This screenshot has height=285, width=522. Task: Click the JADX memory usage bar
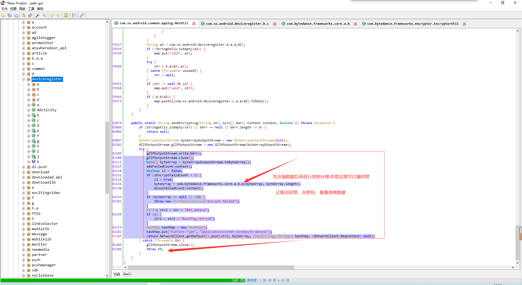click(x=261, y=280)
